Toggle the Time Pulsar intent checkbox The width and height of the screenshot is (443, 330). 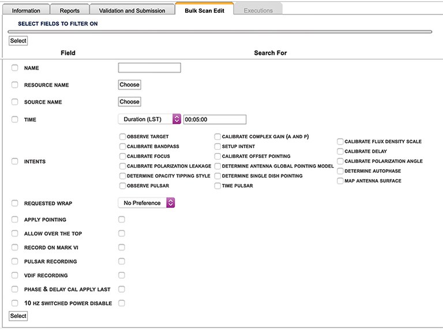217,186
